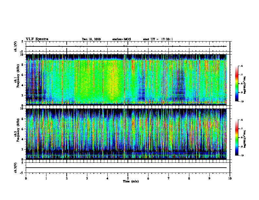Select the ch.2 "Frequency (kHz)" axis label
Viewport: 259px width, 200px height.
(x=18, y=130)
